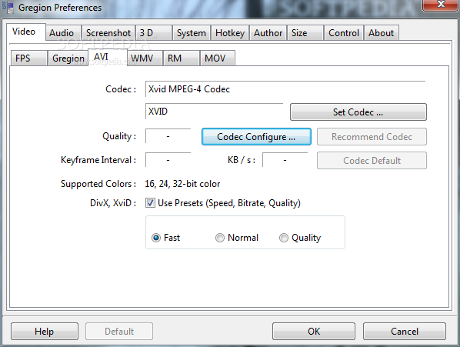Close the Gregion Preferences window
Screen dimensions: 460x347
tap(441, 5)
